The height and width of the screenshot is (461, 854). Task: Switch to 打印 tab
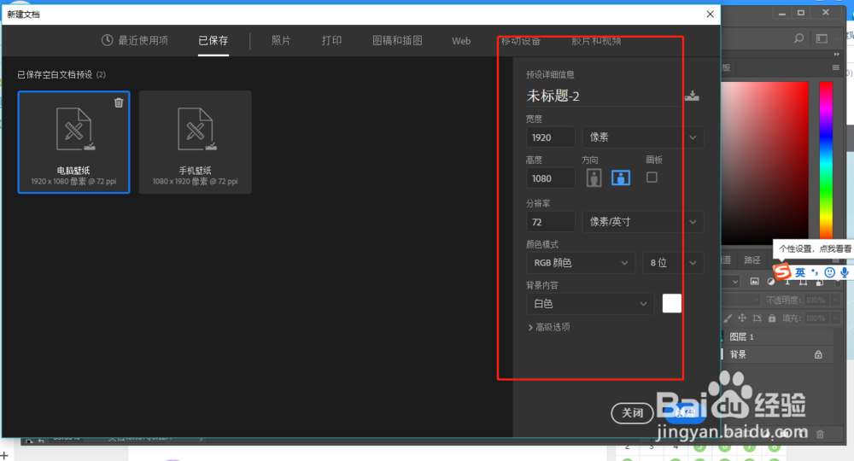point(331,40)
